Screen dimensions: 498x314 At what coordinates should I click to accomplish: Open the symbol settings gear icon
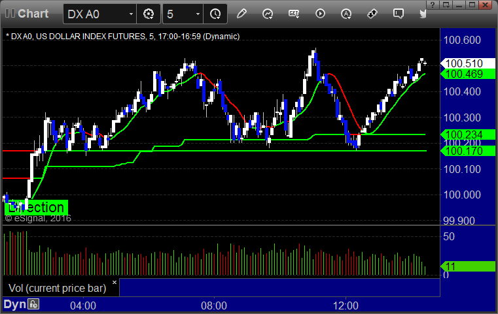(149, 14)
